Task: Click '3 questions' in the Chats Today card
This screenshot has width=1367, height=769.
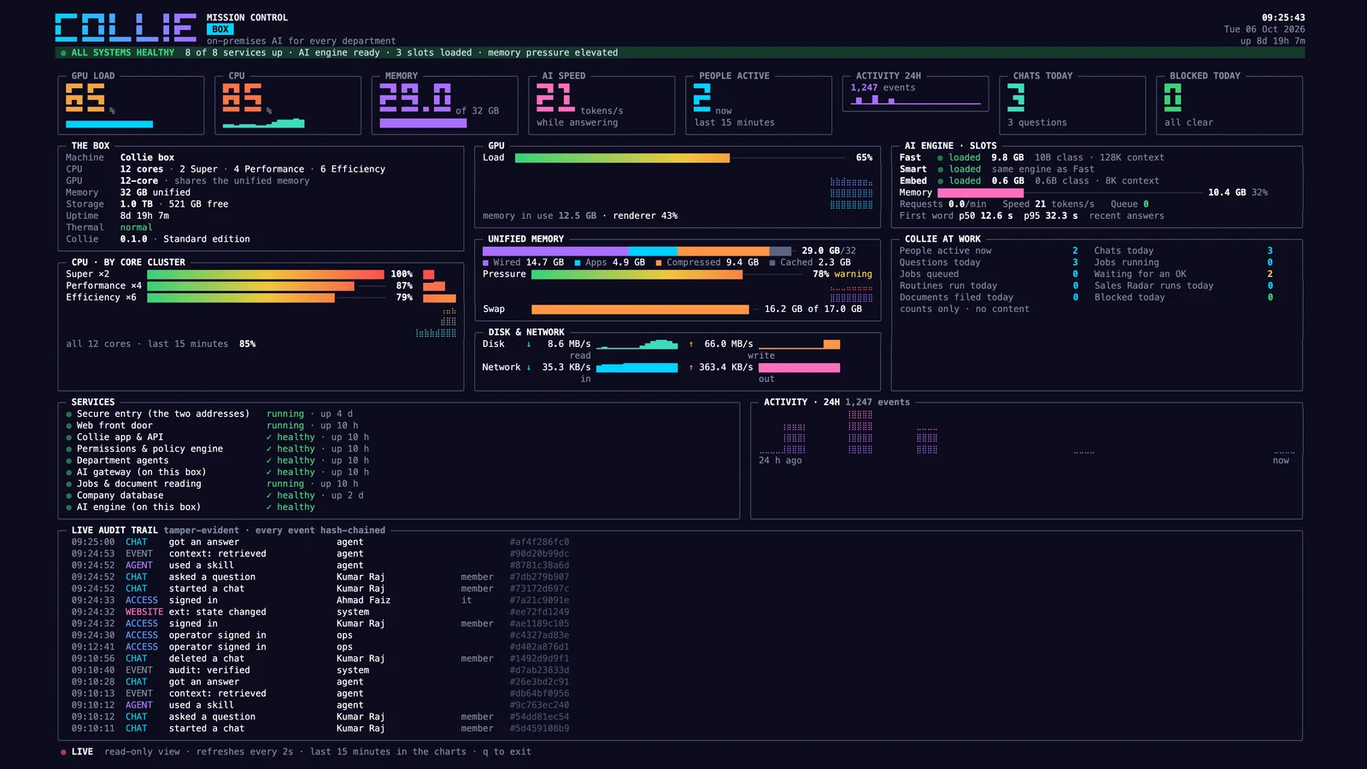Action: (1037, 123)
